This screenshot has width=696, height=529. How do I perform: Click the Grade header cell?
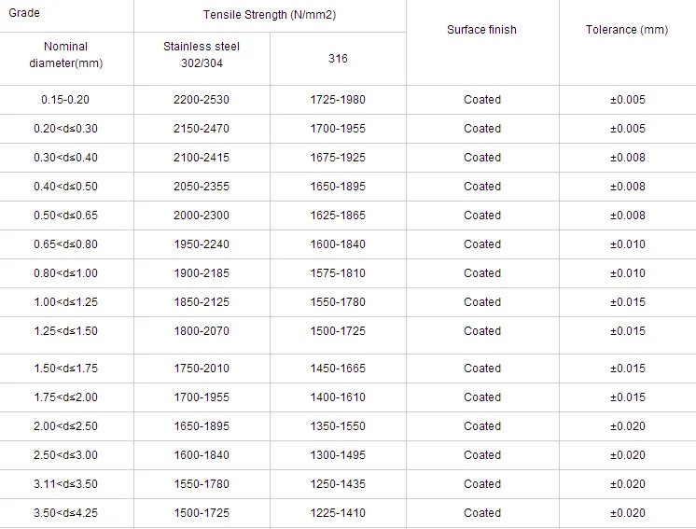point(23,14)
